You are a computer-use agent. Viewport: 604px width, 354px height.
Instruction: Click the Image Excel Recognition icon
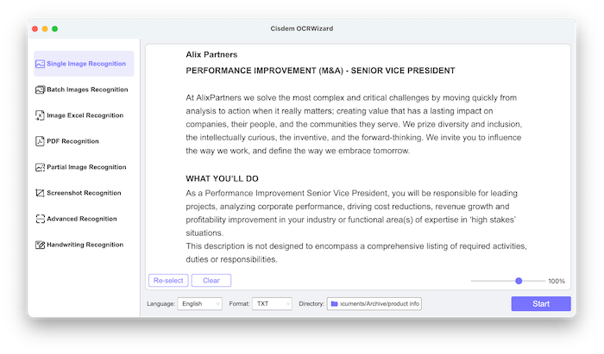tap(40, 115)
